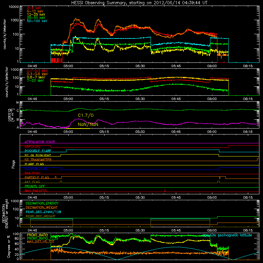
Task: Click the DECIMATION_WEIGHT legend label
Action: click(42, 207)
